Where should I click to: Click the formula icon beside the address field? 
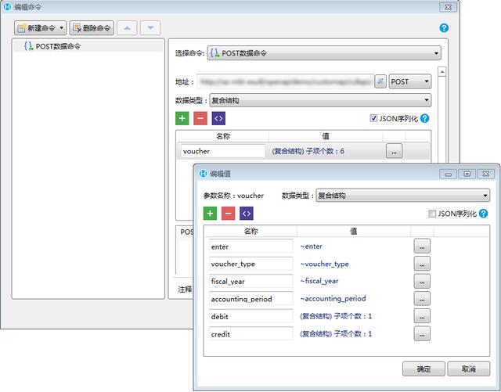pyautogui.click(x=380, y=81)
